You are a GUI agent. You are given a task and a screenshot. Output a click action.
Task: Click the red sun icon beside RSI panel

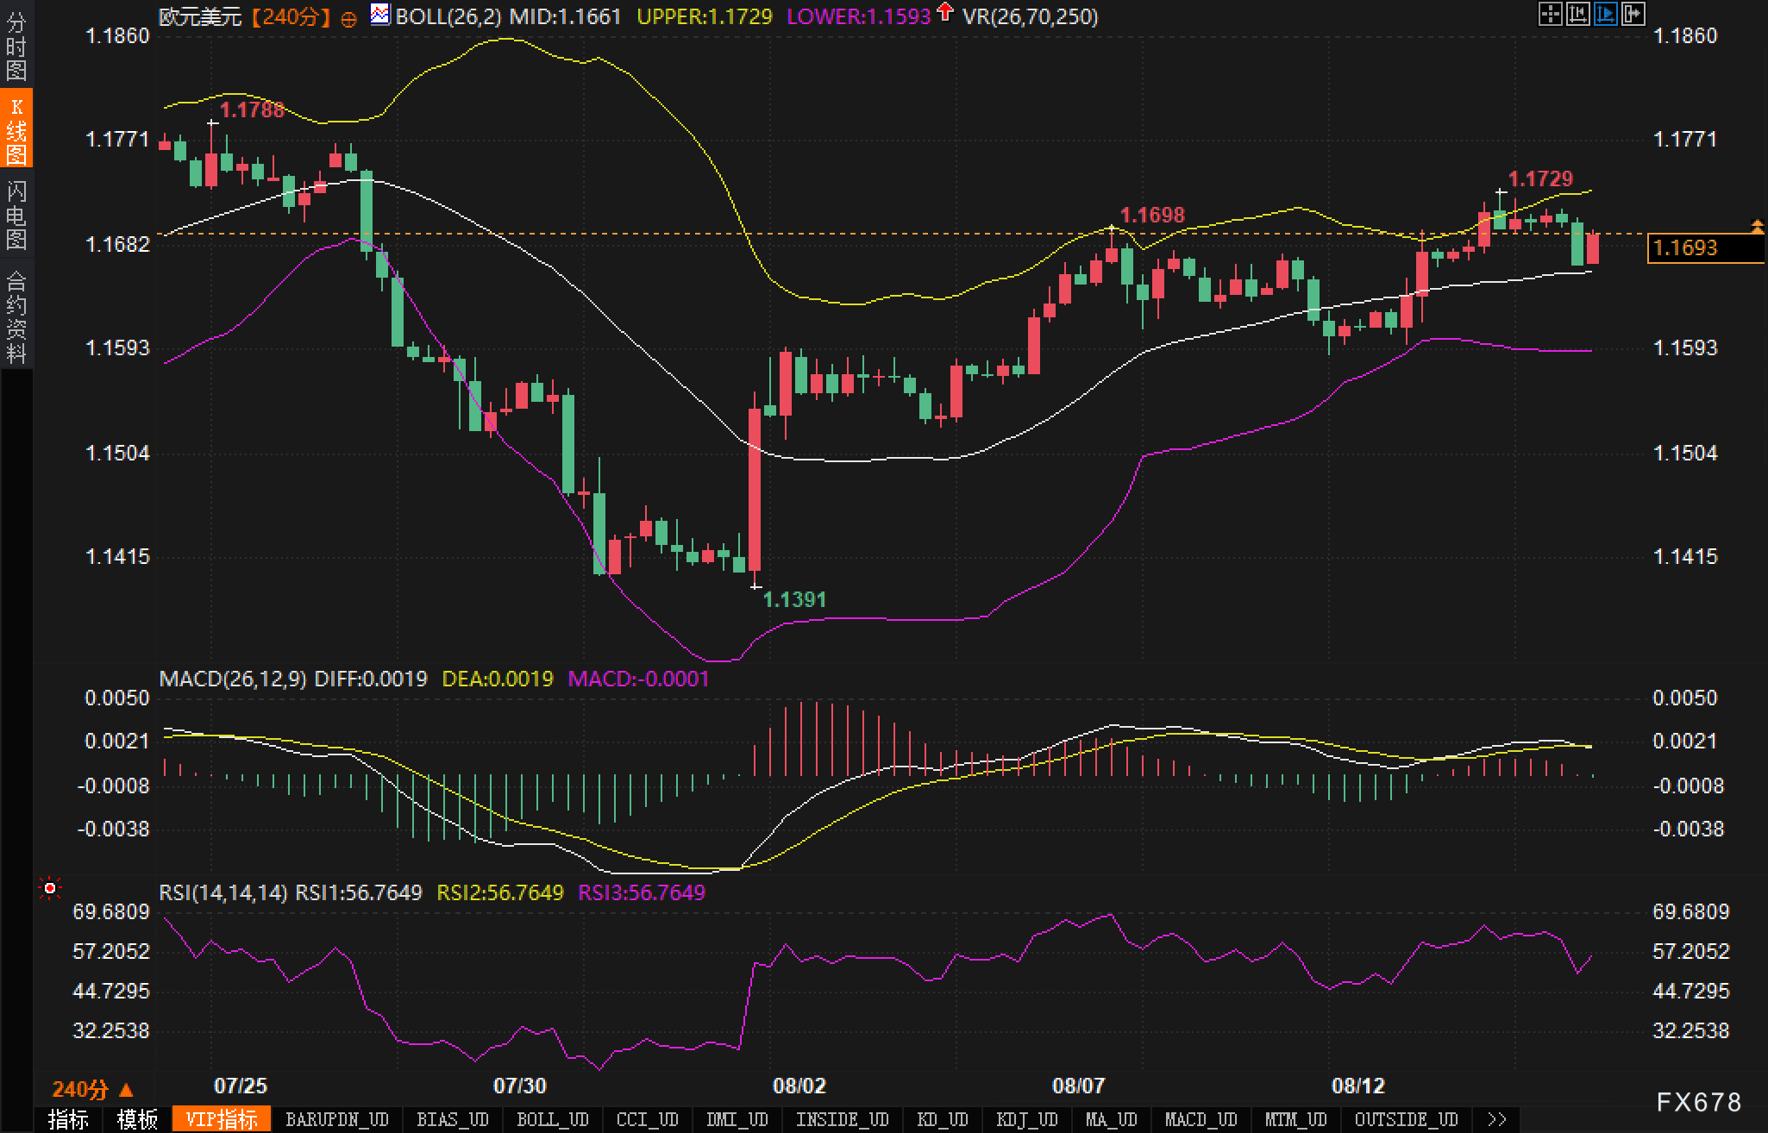pos(50,888)
